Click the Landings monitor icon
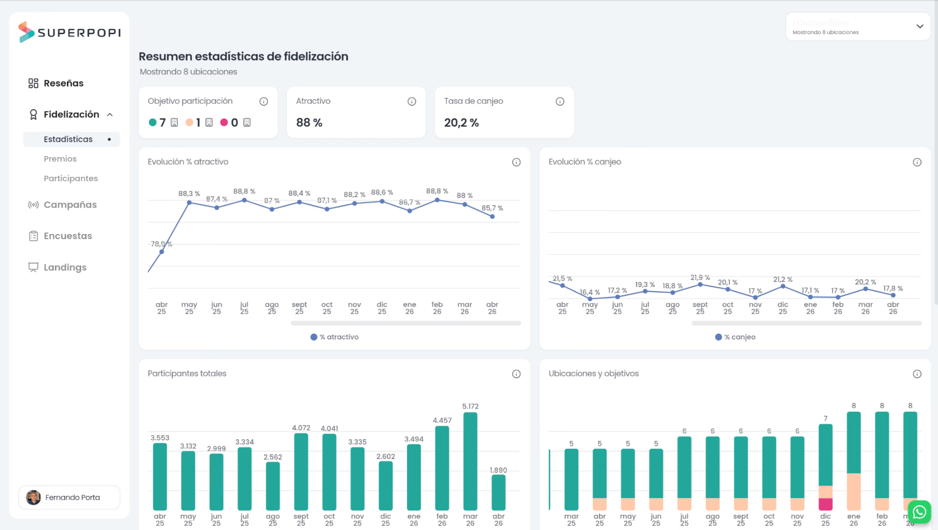This screenshot has width=938, height=530. (x=33, y=267)
